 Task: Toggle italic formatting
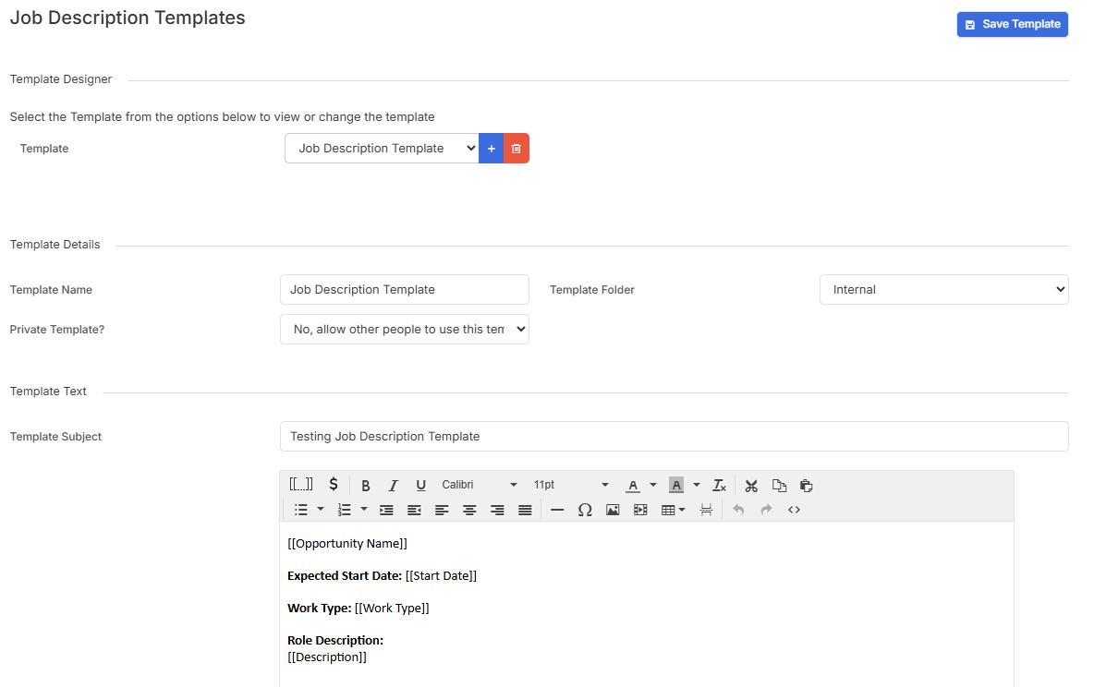[x=393, y=486]
